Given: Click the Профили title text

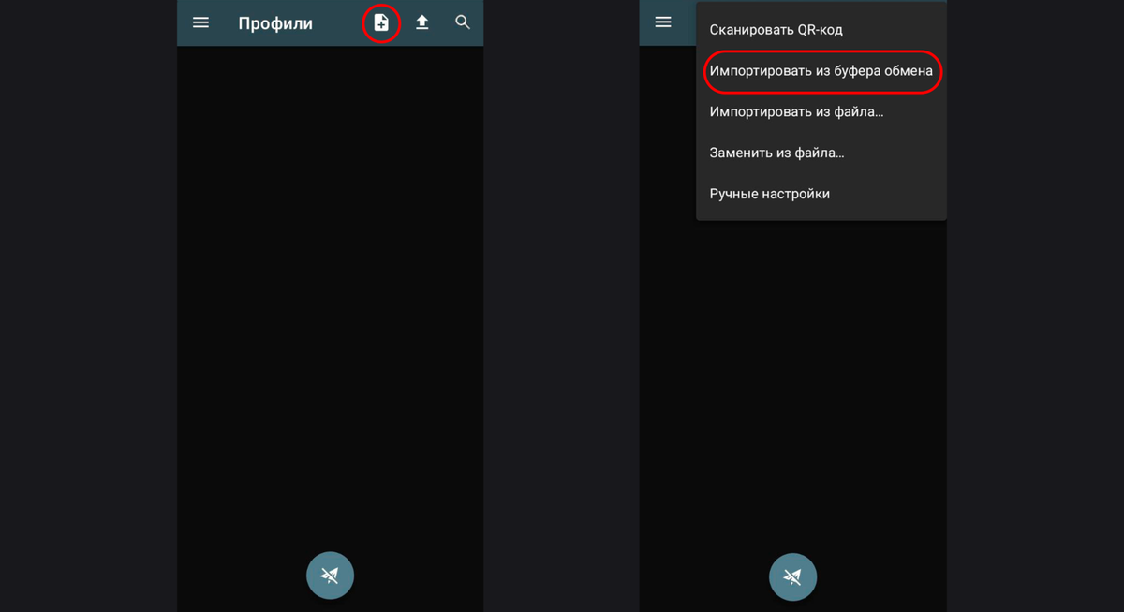Looking at the screenshot, I should click(275, 23).
